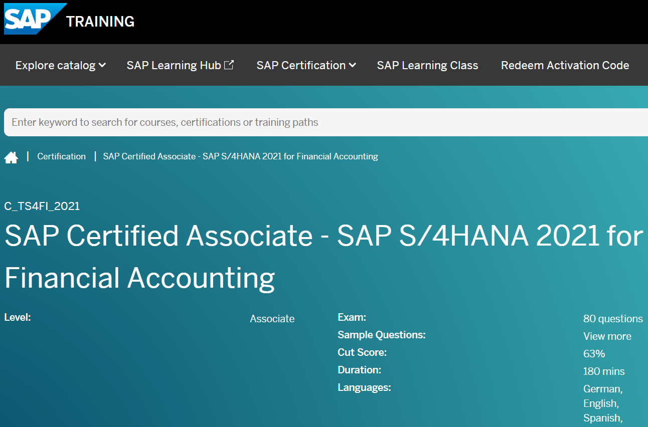
Task: Click the Associate level value
Action: tap(272, 319)
